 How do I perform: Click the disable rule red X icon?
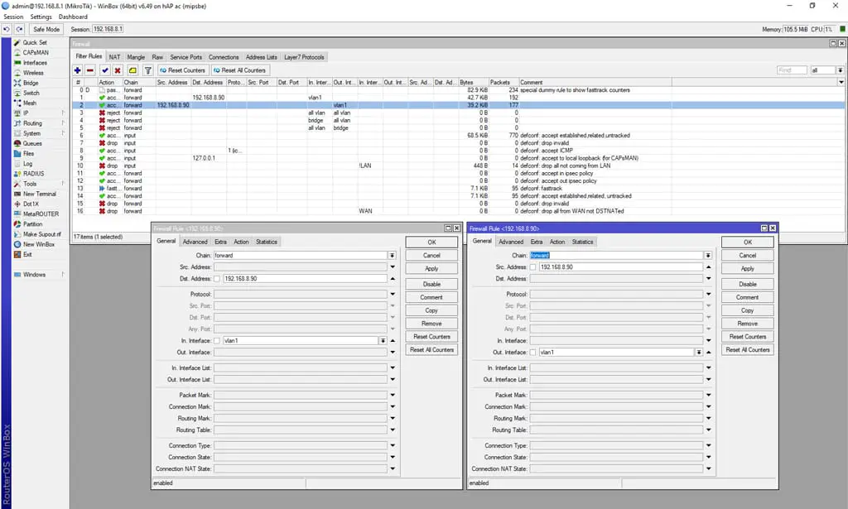118,70
